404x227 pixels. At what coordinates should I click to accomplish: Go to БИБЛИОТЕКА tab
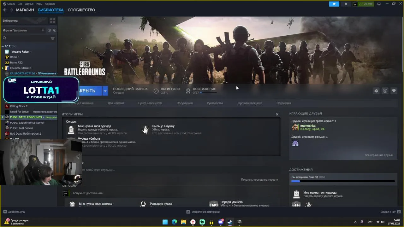click(x=51, y=10)
